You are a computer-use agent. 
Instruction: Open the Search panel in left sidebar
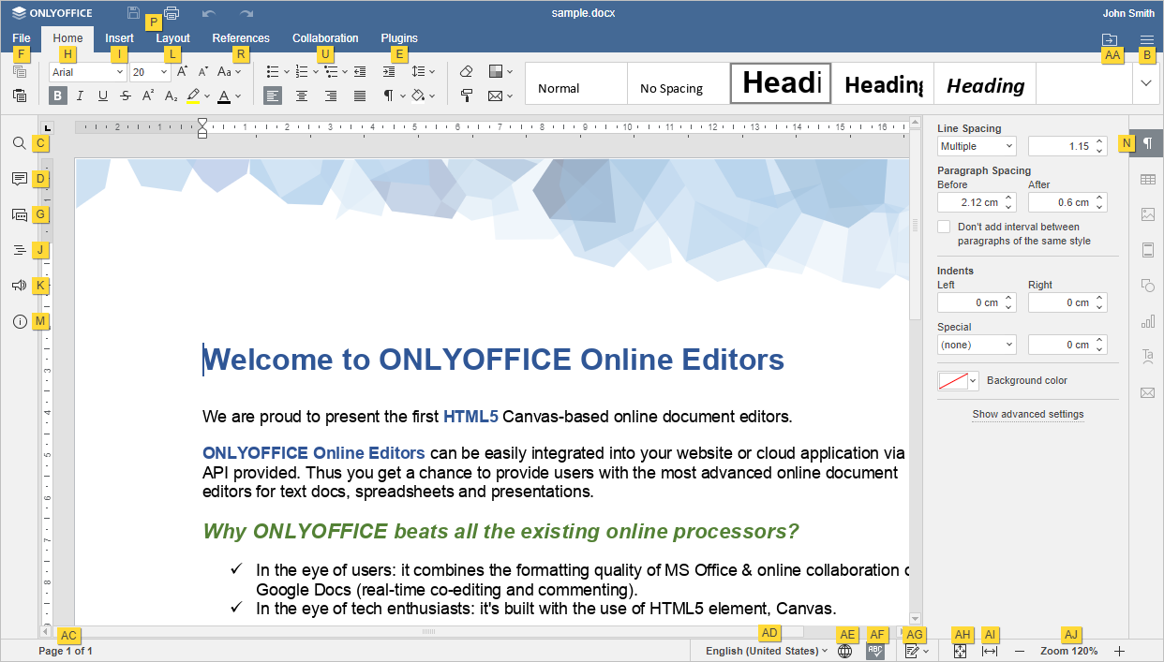tap(20, 143)
